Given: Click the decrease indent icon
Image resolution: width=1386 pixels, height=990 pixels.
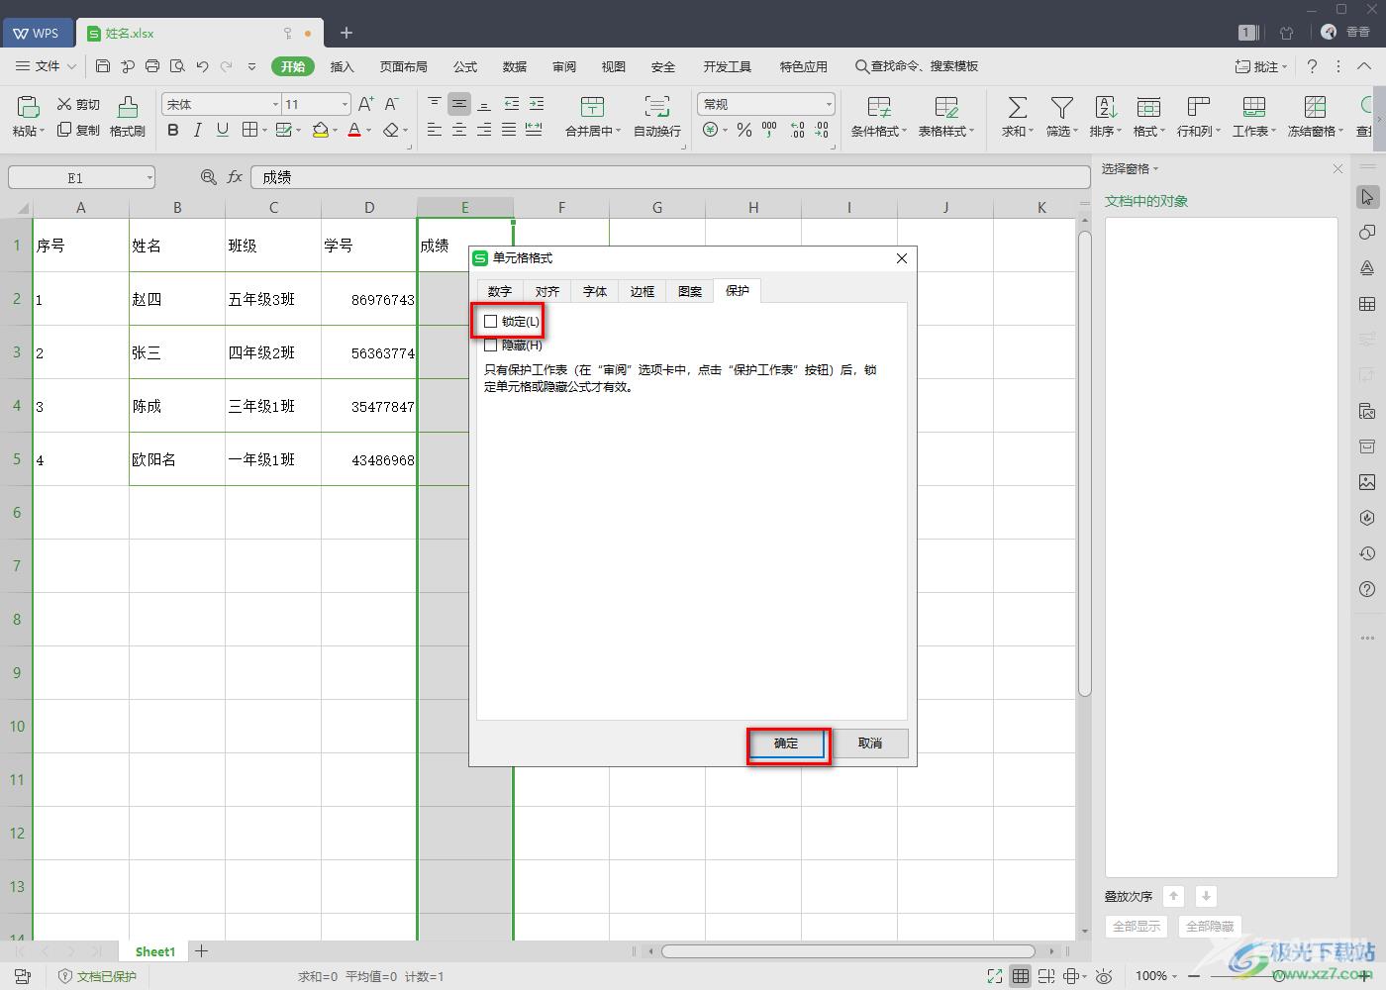Looking at the screenshot, I should click(511, 104).
